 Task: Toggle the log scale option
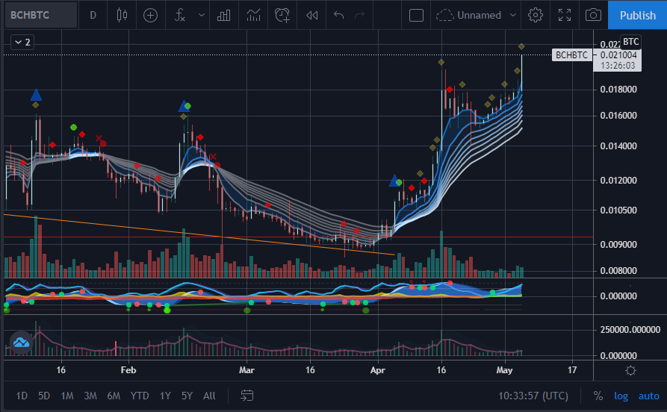(x=621, y=396)
